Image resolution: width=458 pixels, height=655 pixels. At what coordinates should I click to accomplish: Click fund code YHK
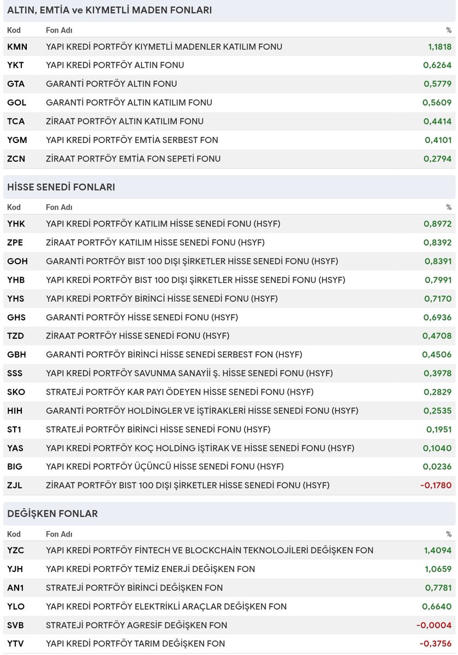16,224
